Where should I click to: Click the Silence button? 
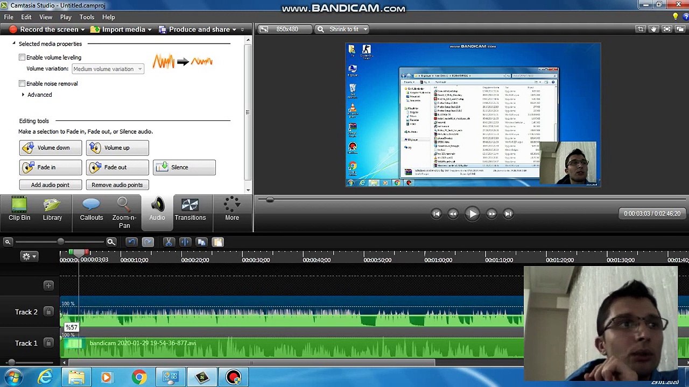(184, 167)
